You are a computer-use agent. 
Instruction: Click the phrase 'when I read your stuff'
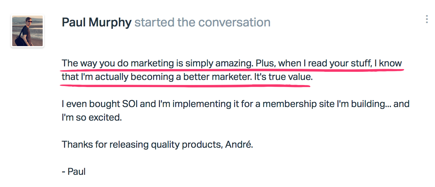325,63
